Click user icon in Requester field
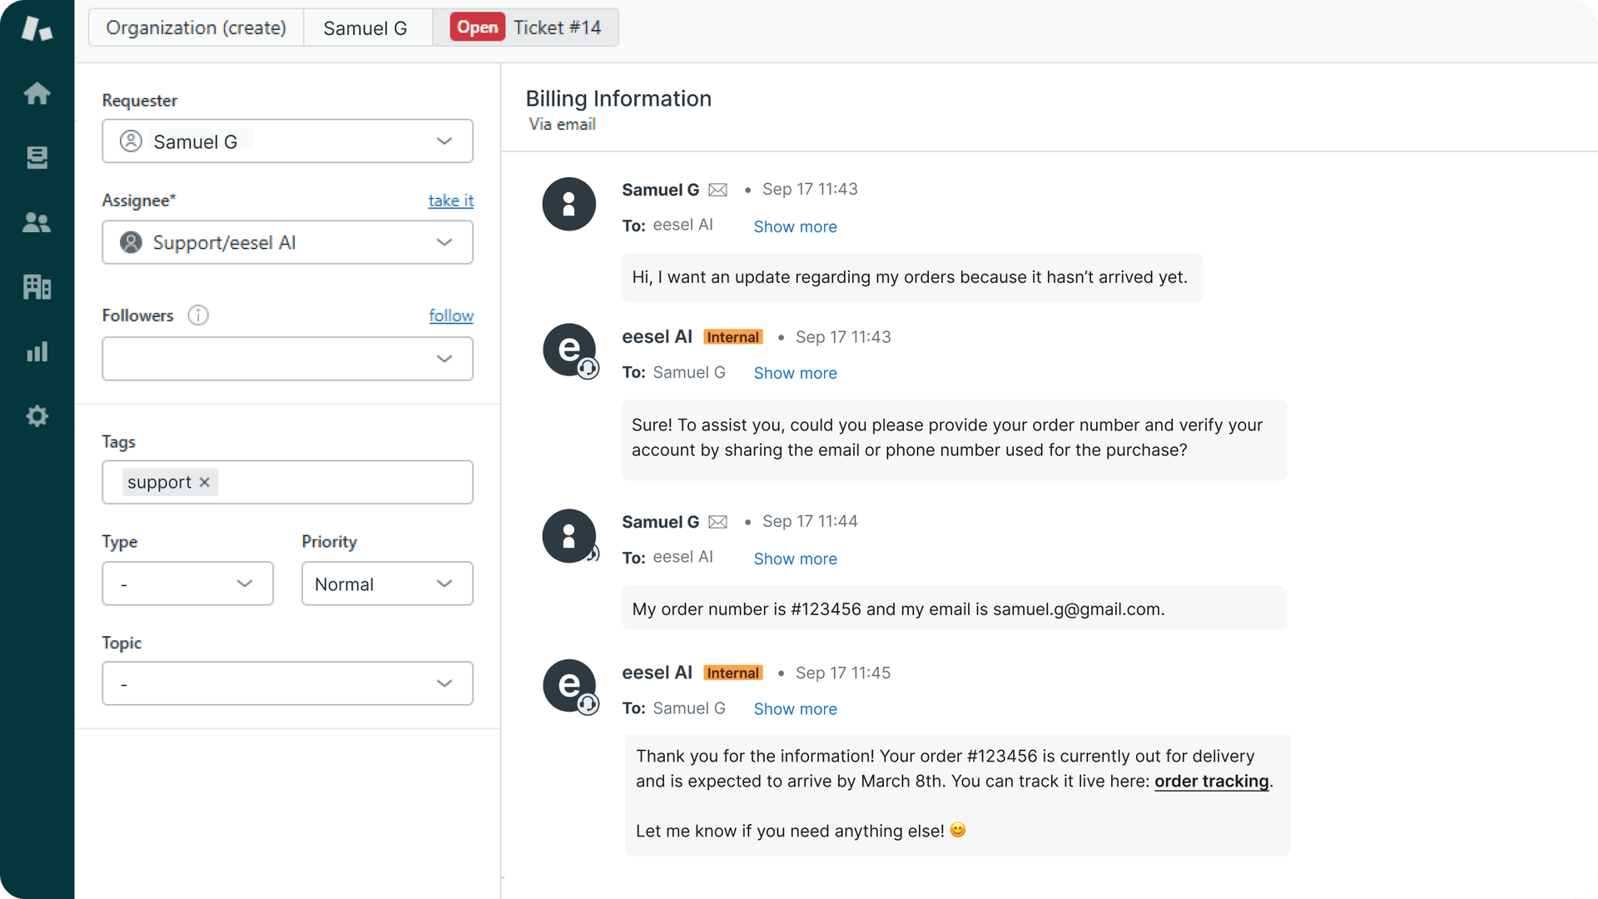Screen dimensions: 1598x899 [x=131, y=142]
